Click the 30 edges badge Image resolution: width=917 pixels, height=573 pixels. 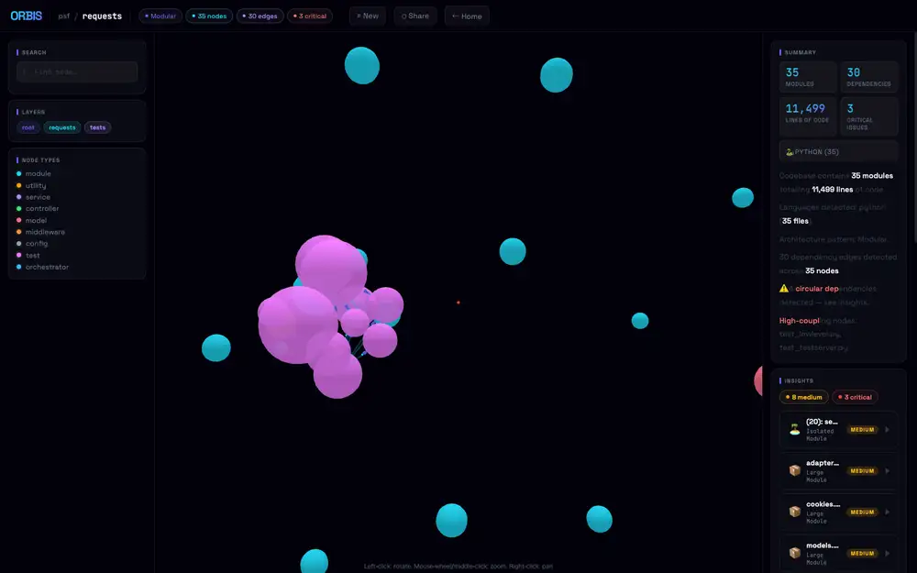point(260,16)
